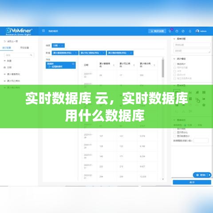Screen dimensions: 213x213
Task: Click the blue save button at bottom right
Action: 192,182
